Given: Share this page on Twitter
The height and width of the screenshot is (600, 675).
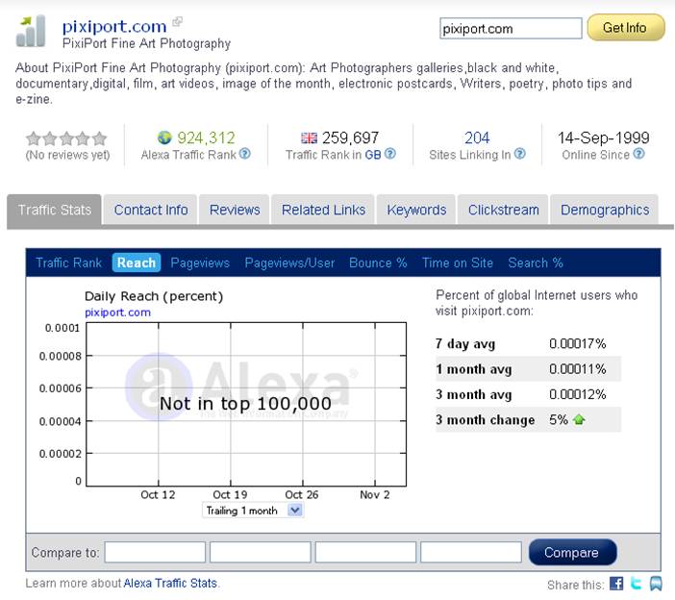Looking at the screenshot, I should 637,584.
